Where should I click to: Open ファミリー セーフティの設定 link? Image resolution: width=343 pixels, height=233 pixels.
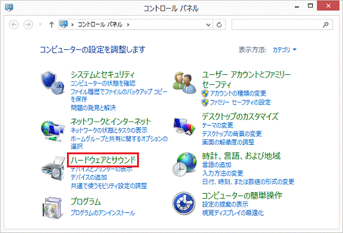click(x=240, y=102)
